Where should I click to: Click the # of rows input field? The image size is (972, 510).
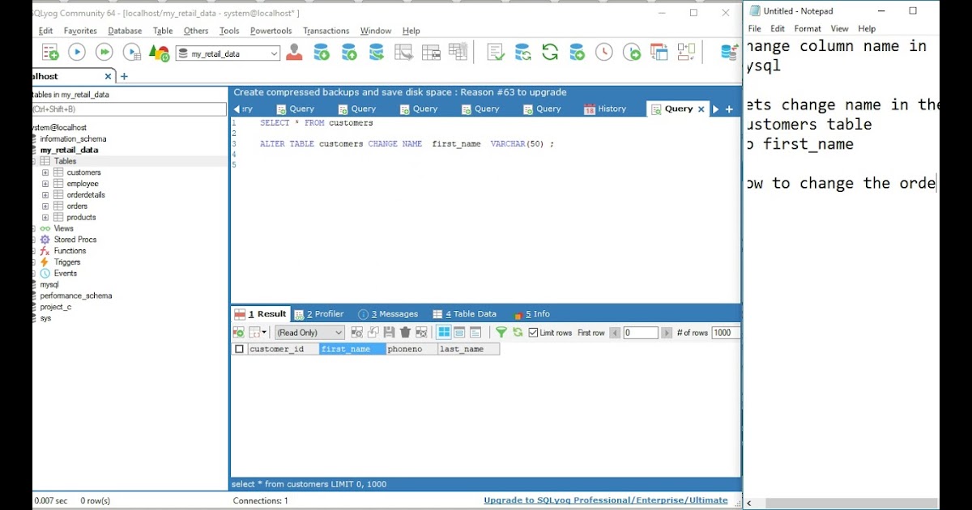[726, 333]
